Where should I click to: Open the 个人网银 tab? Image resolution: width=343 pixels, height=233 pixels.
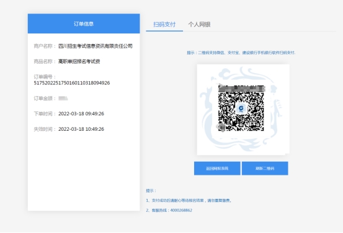[x=199, y=25]
